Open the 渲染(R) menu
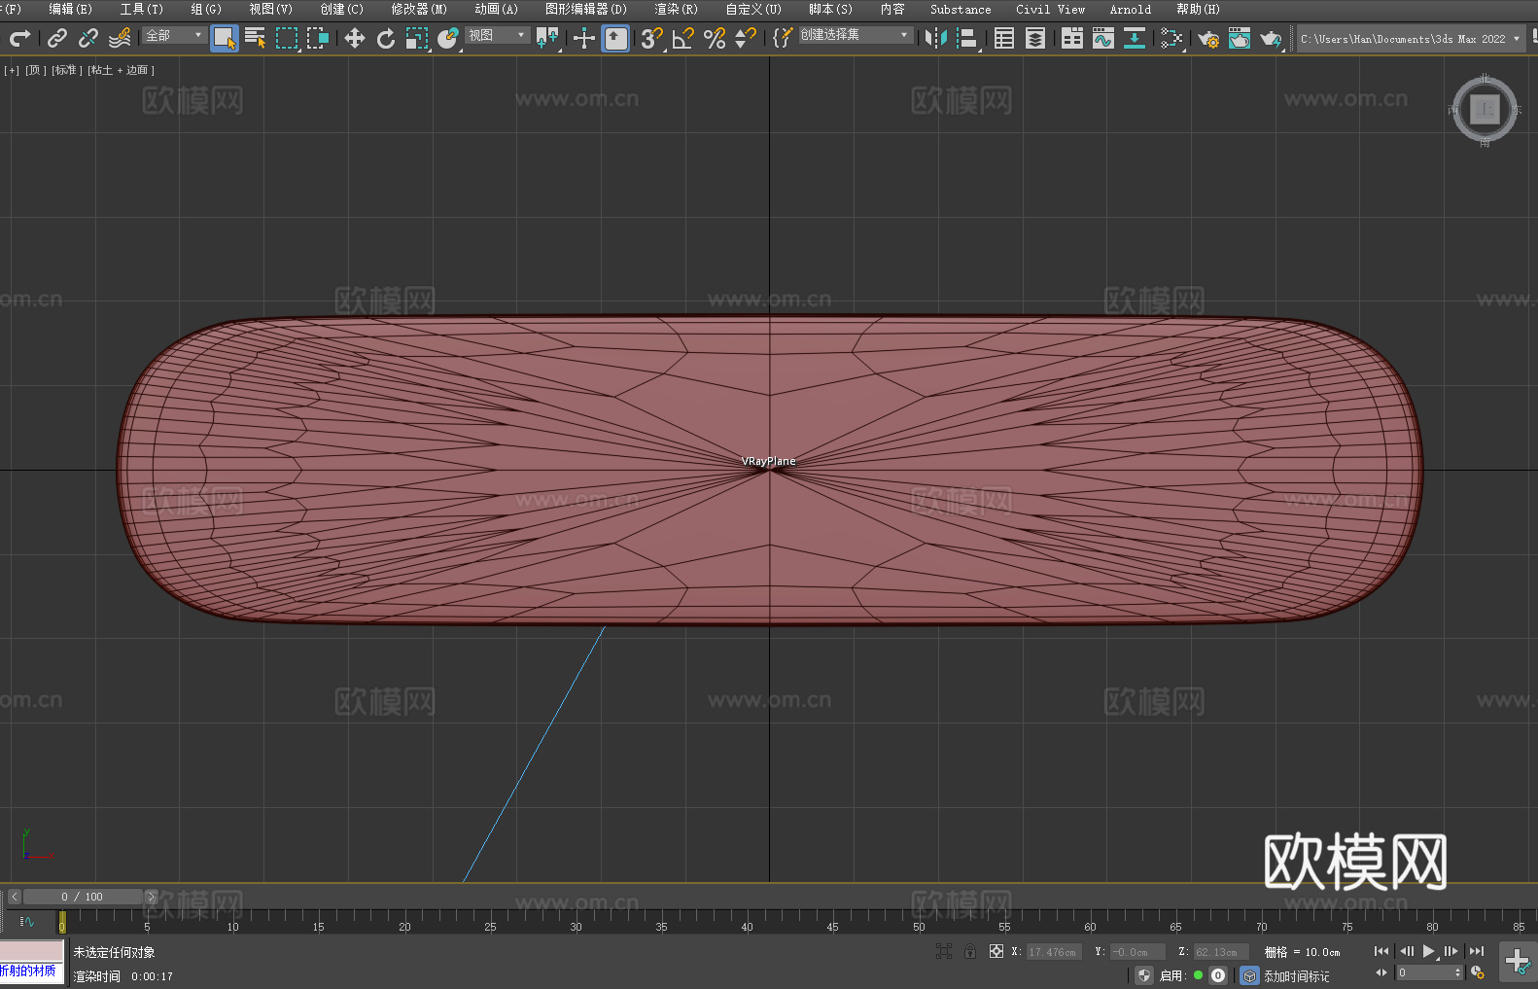This screenshot has height=989, width=1538. 676,9
